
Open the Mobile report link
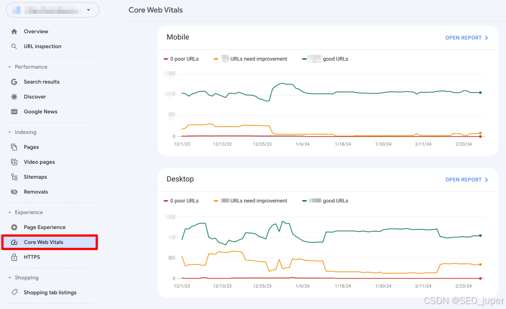click(467, 38)
